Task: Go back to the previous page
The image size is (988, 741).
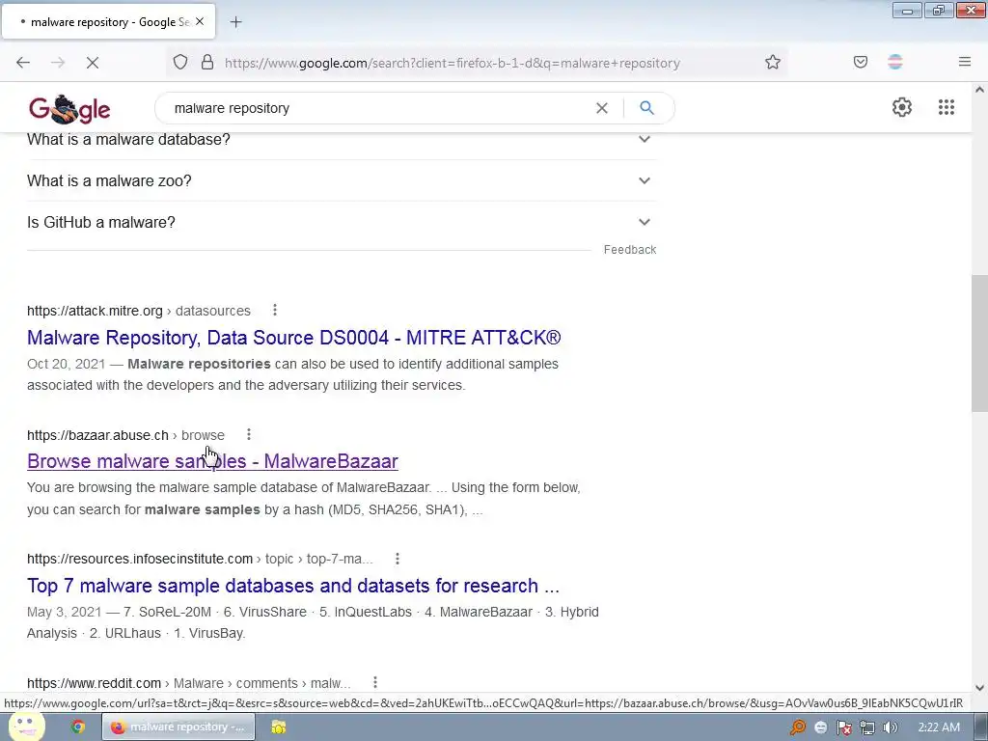Action: 23,63
